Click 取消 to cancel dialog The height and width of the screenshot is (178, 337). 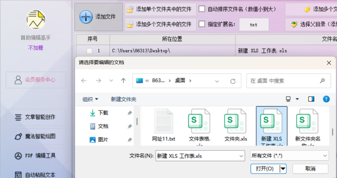311,168
